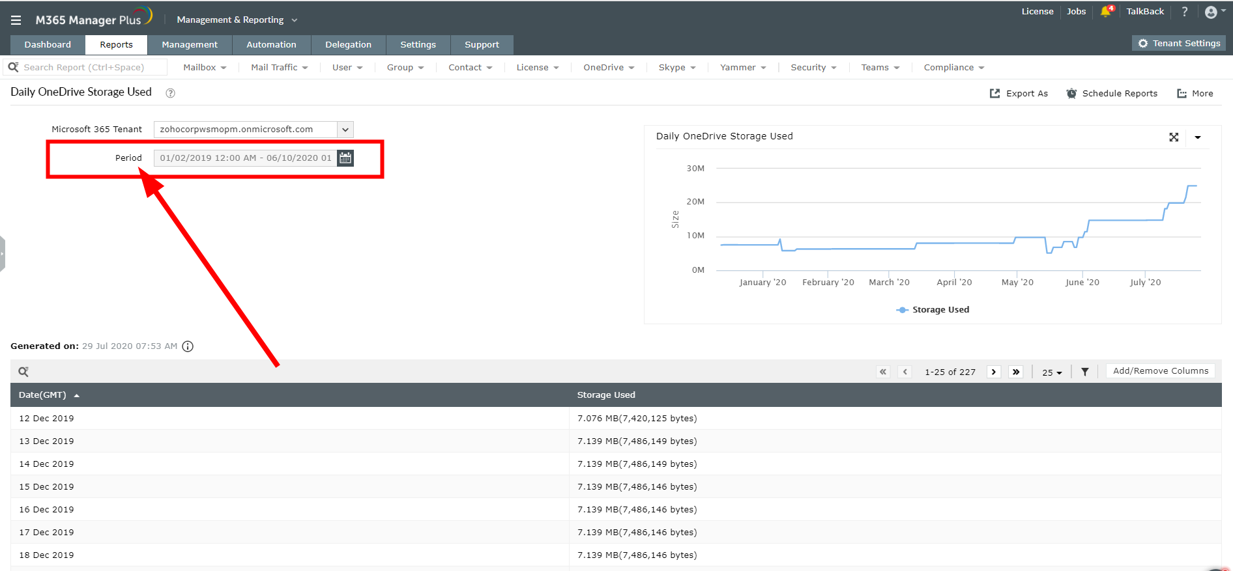Open the hamburger navigation menu

pyautogui.click(x=16, y=20)
